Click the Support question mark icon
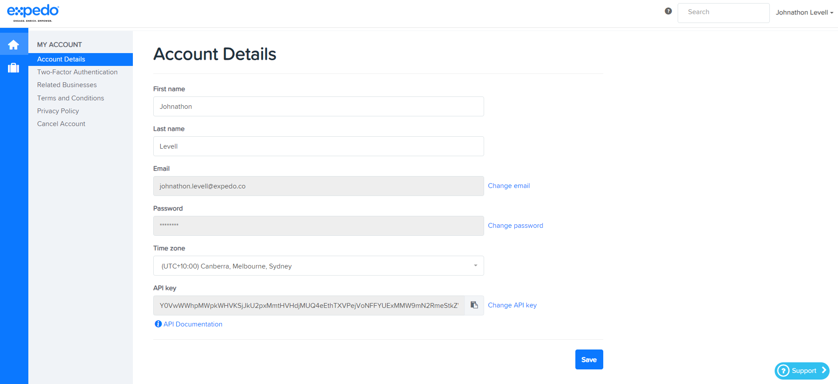Viewport: 838px width, 384px height. tap(784, 371)
